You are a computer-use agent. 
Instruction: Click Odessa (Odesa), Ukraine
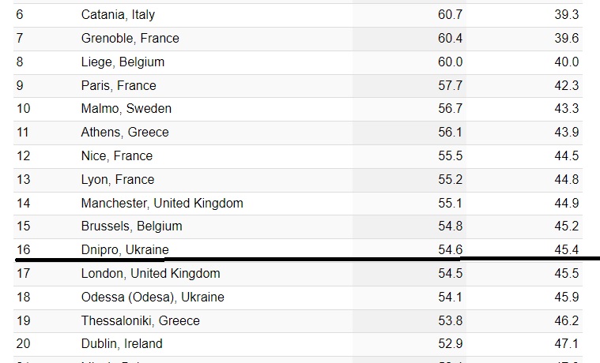tap(152, 297)
